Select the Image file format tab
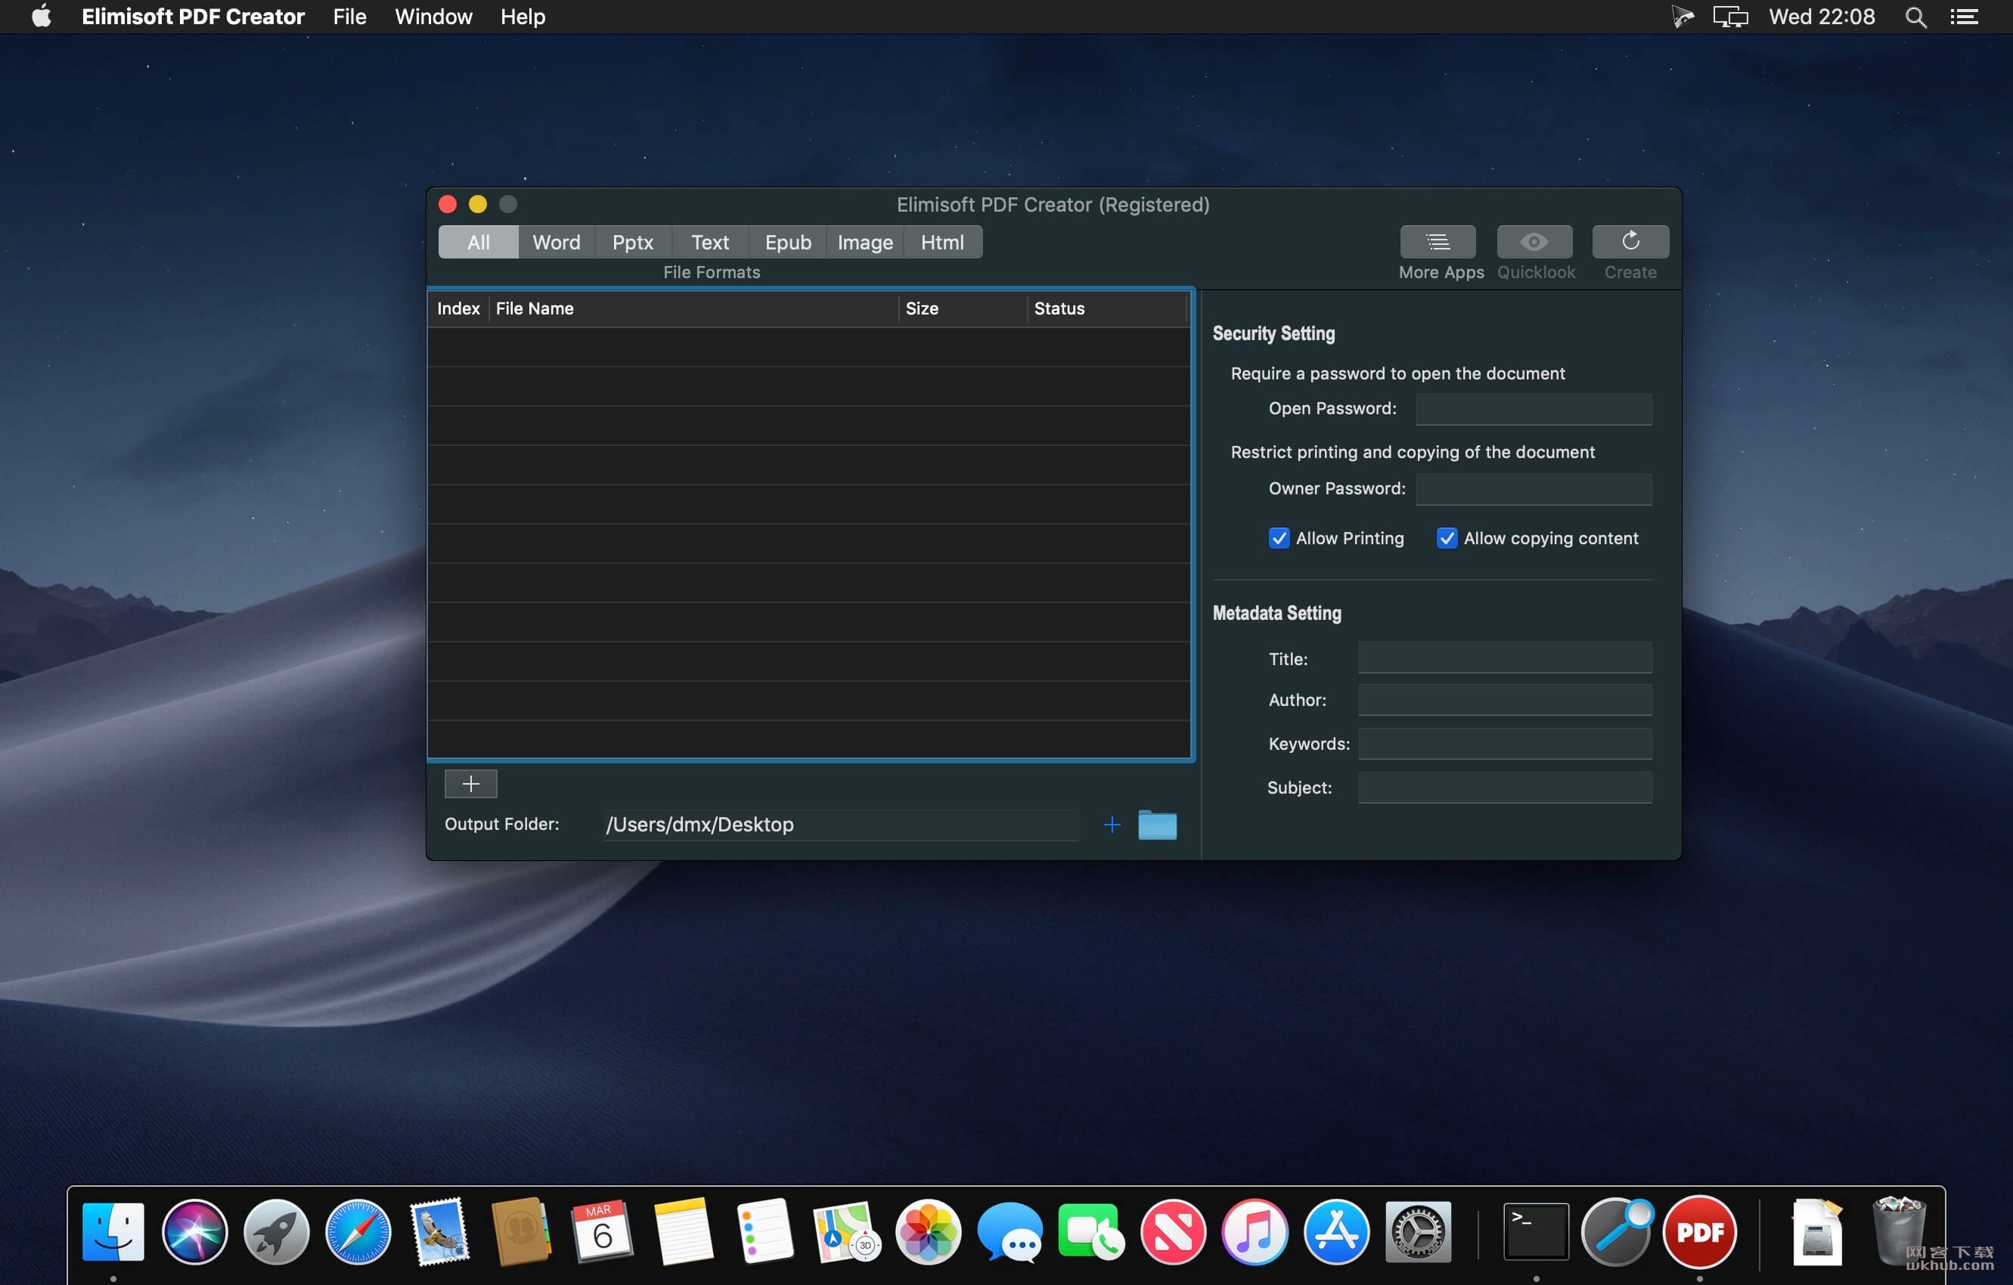 click(x=865, y=243)
